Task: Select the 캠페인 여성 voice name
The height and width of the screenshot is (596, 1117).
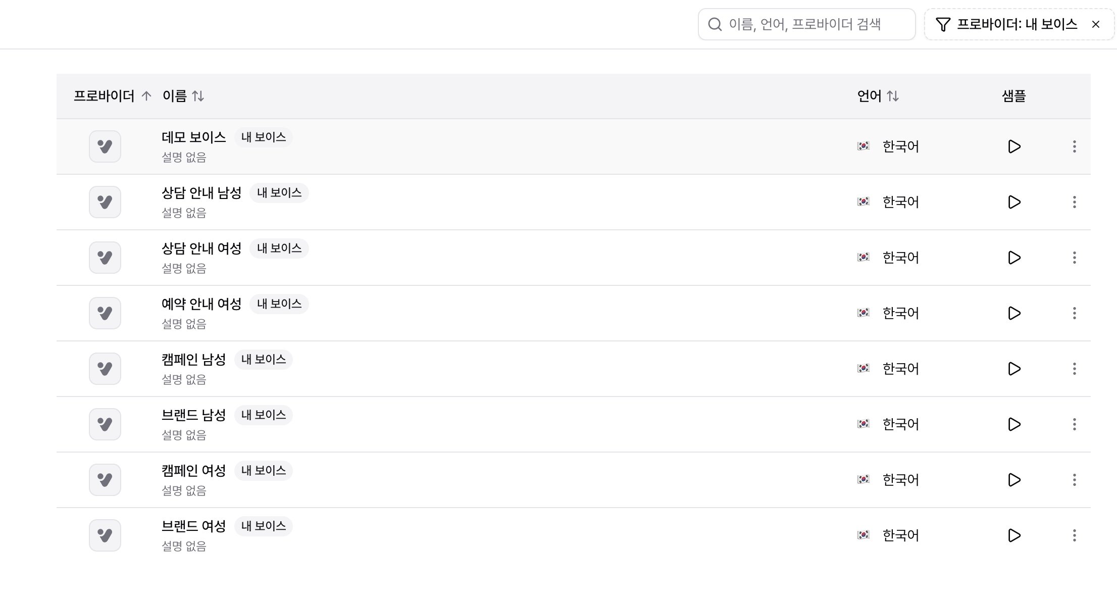Action: (194, 470)
